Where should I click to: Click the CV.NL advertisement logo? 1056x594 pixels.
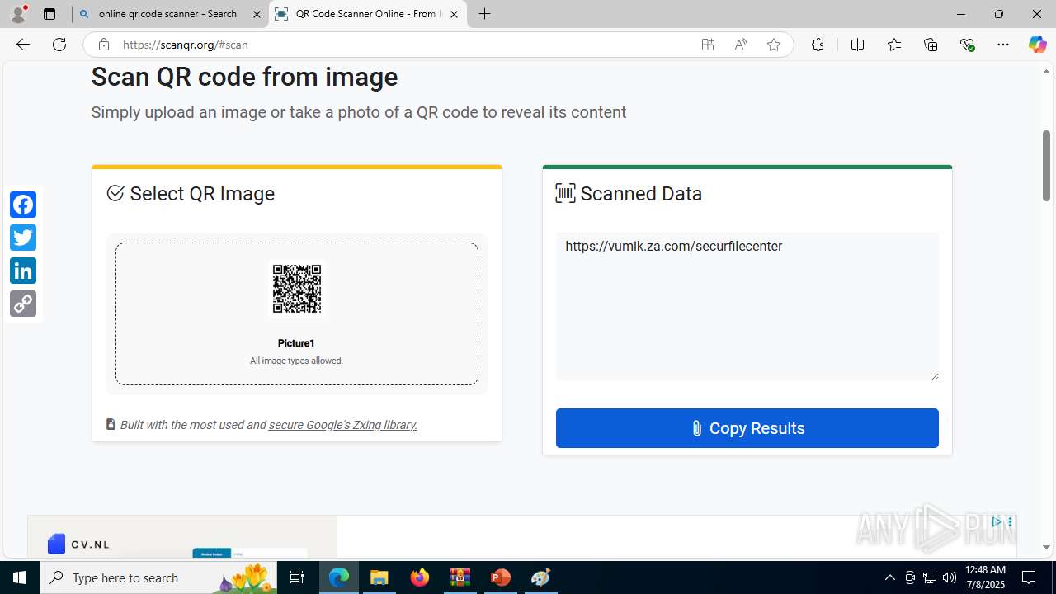[79, 544]
